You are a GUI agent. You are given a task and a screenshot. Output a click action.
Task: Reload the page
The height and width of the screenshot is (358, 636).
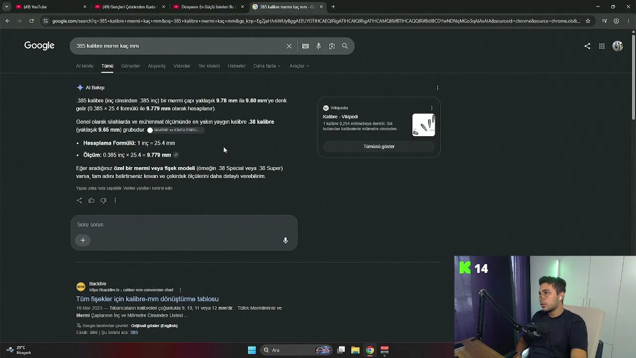click(31, 21)
